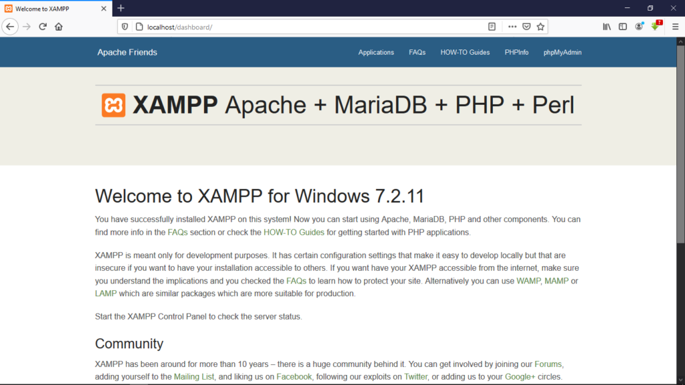685x385 pixels.
Task: Follow the FAQs link about protecting your site
Action: [x=296, y=281]
